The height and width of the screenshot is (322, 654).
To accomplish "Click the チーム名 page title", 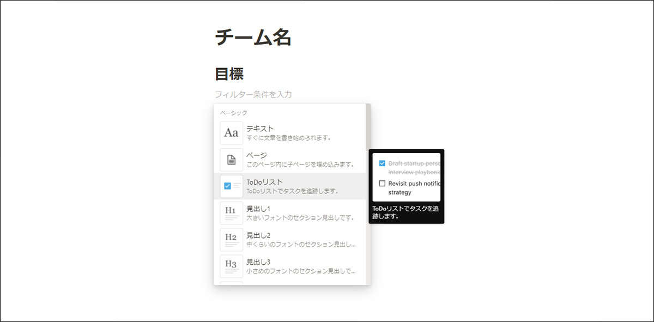I will point(253,38).
